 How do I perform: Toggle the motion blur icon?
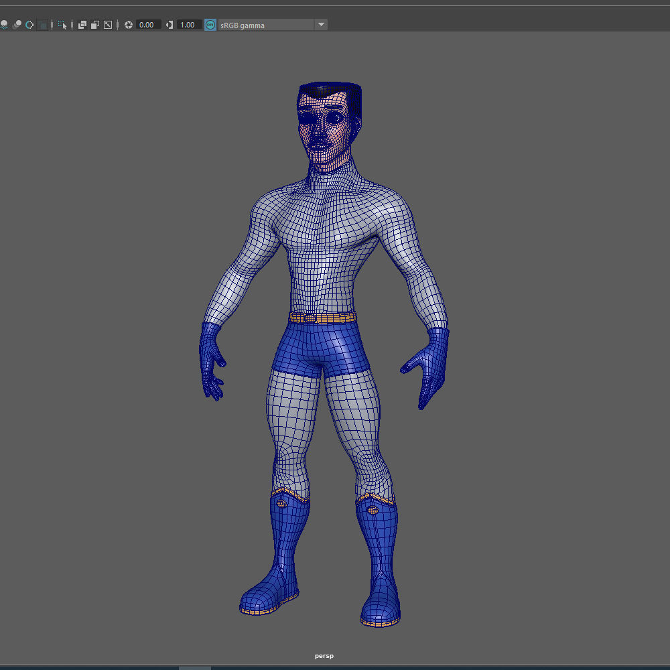tap(17, 25)
